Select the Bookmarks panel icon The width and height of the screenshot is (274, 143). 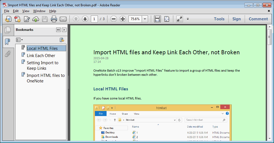click(7, 42)
